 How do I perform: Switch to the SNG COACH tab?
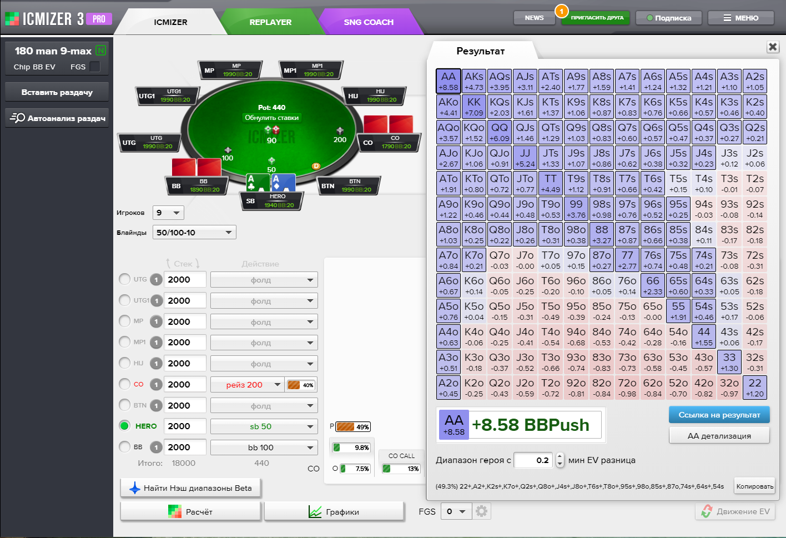(369, 22)
